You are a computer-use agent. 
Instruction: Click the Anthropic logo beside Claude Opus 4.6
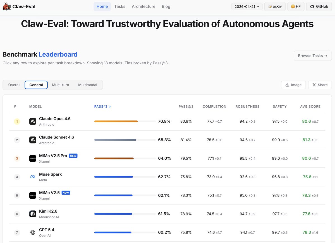33,121
